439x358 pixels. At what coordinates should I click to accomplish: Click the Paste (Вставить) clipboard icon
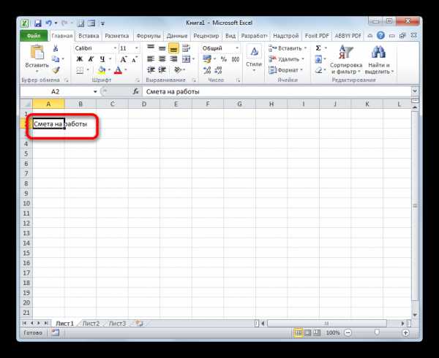pos(37,53)
